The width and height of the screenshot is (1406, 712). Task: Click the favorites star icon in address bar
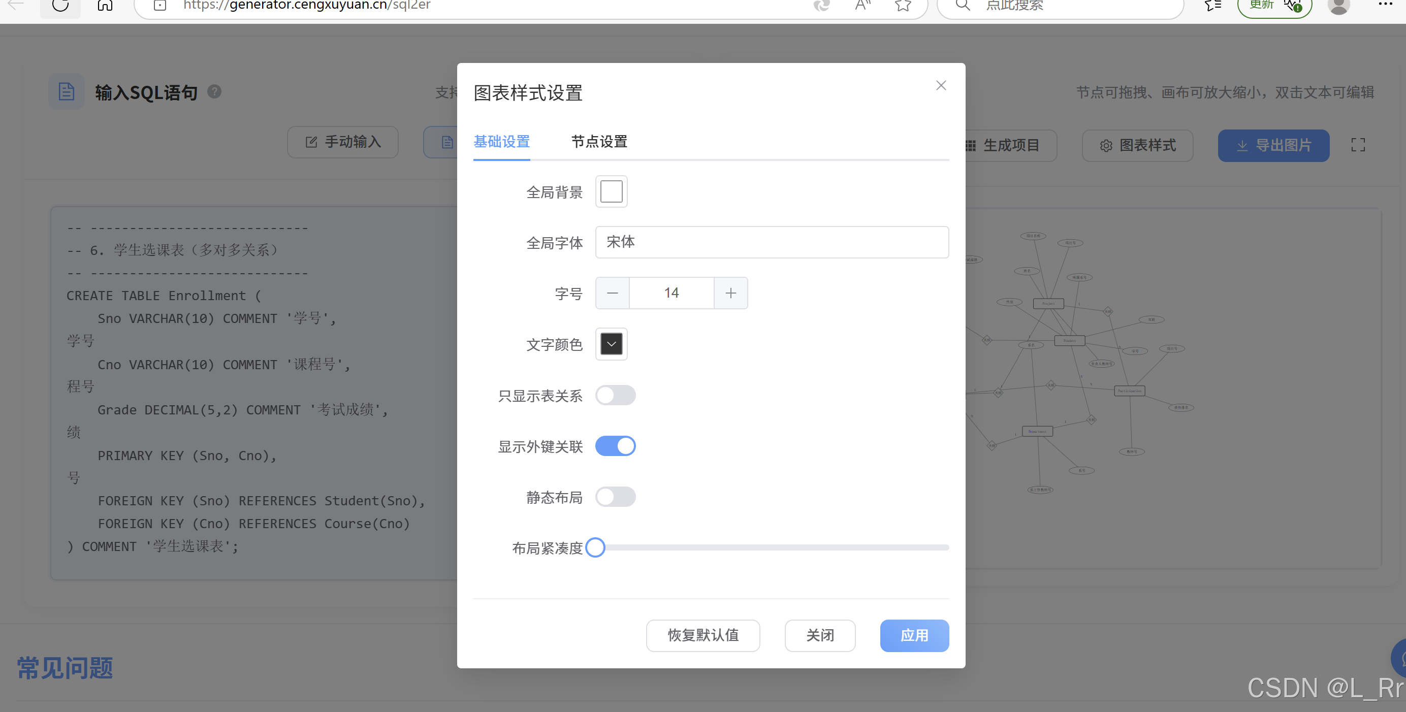[x=903, y=6]
